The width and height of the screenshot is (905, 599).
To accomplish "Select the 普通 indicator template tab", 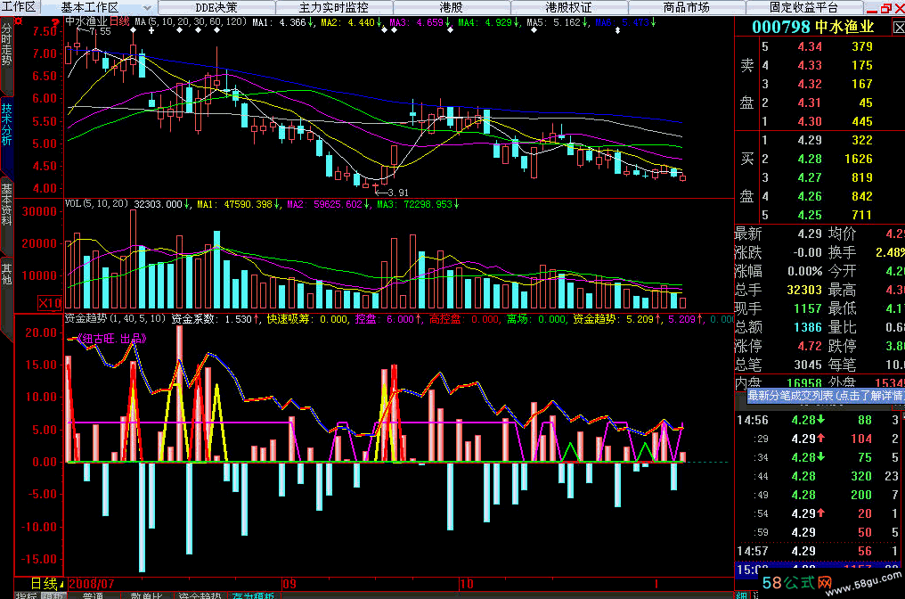I will point(93,595).
